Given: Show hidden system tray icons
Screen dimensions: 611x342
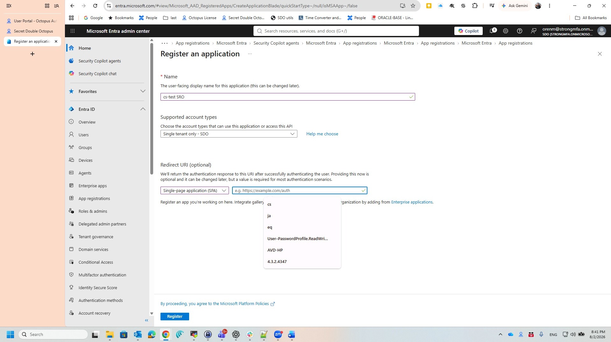Looking at the screenshot, I should tap(500, 334).
